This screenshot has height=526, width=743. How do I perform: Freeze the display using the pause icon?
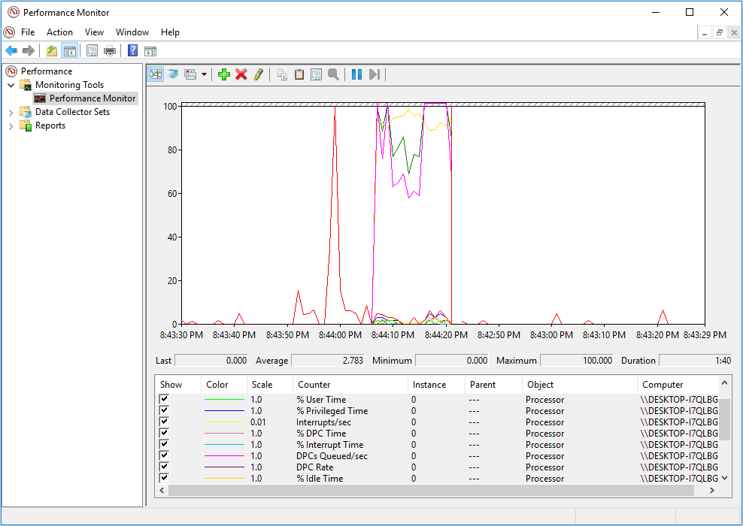pyautogui.click(x=356, y=73)
